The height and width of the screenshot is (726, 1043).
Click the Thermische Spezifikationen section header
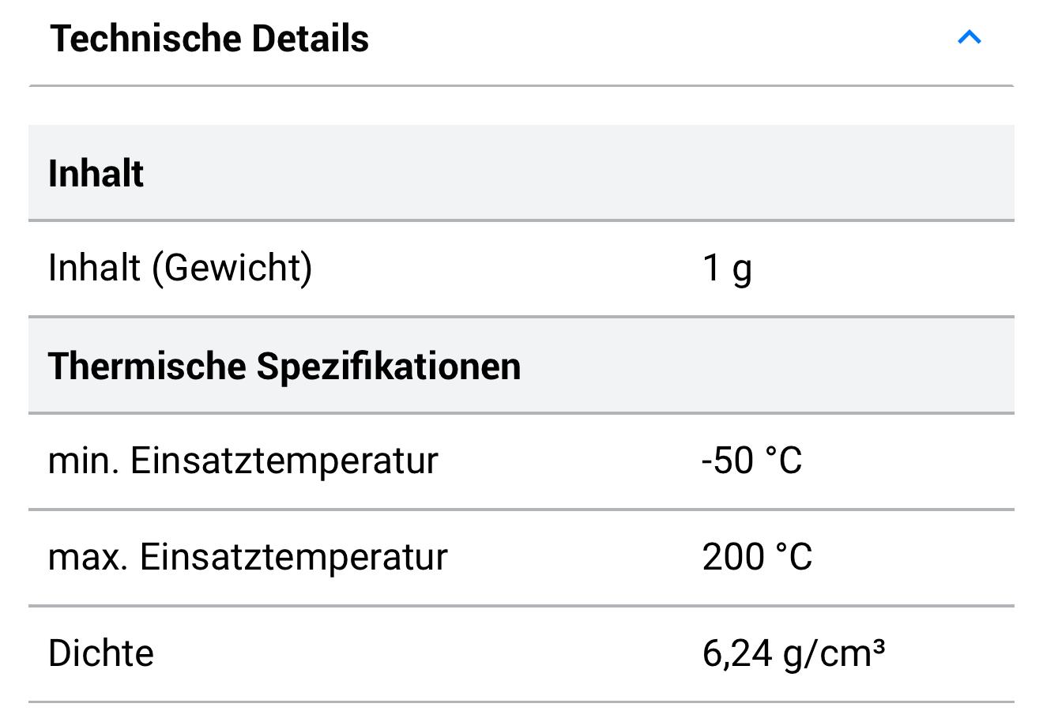click(284, 367)
